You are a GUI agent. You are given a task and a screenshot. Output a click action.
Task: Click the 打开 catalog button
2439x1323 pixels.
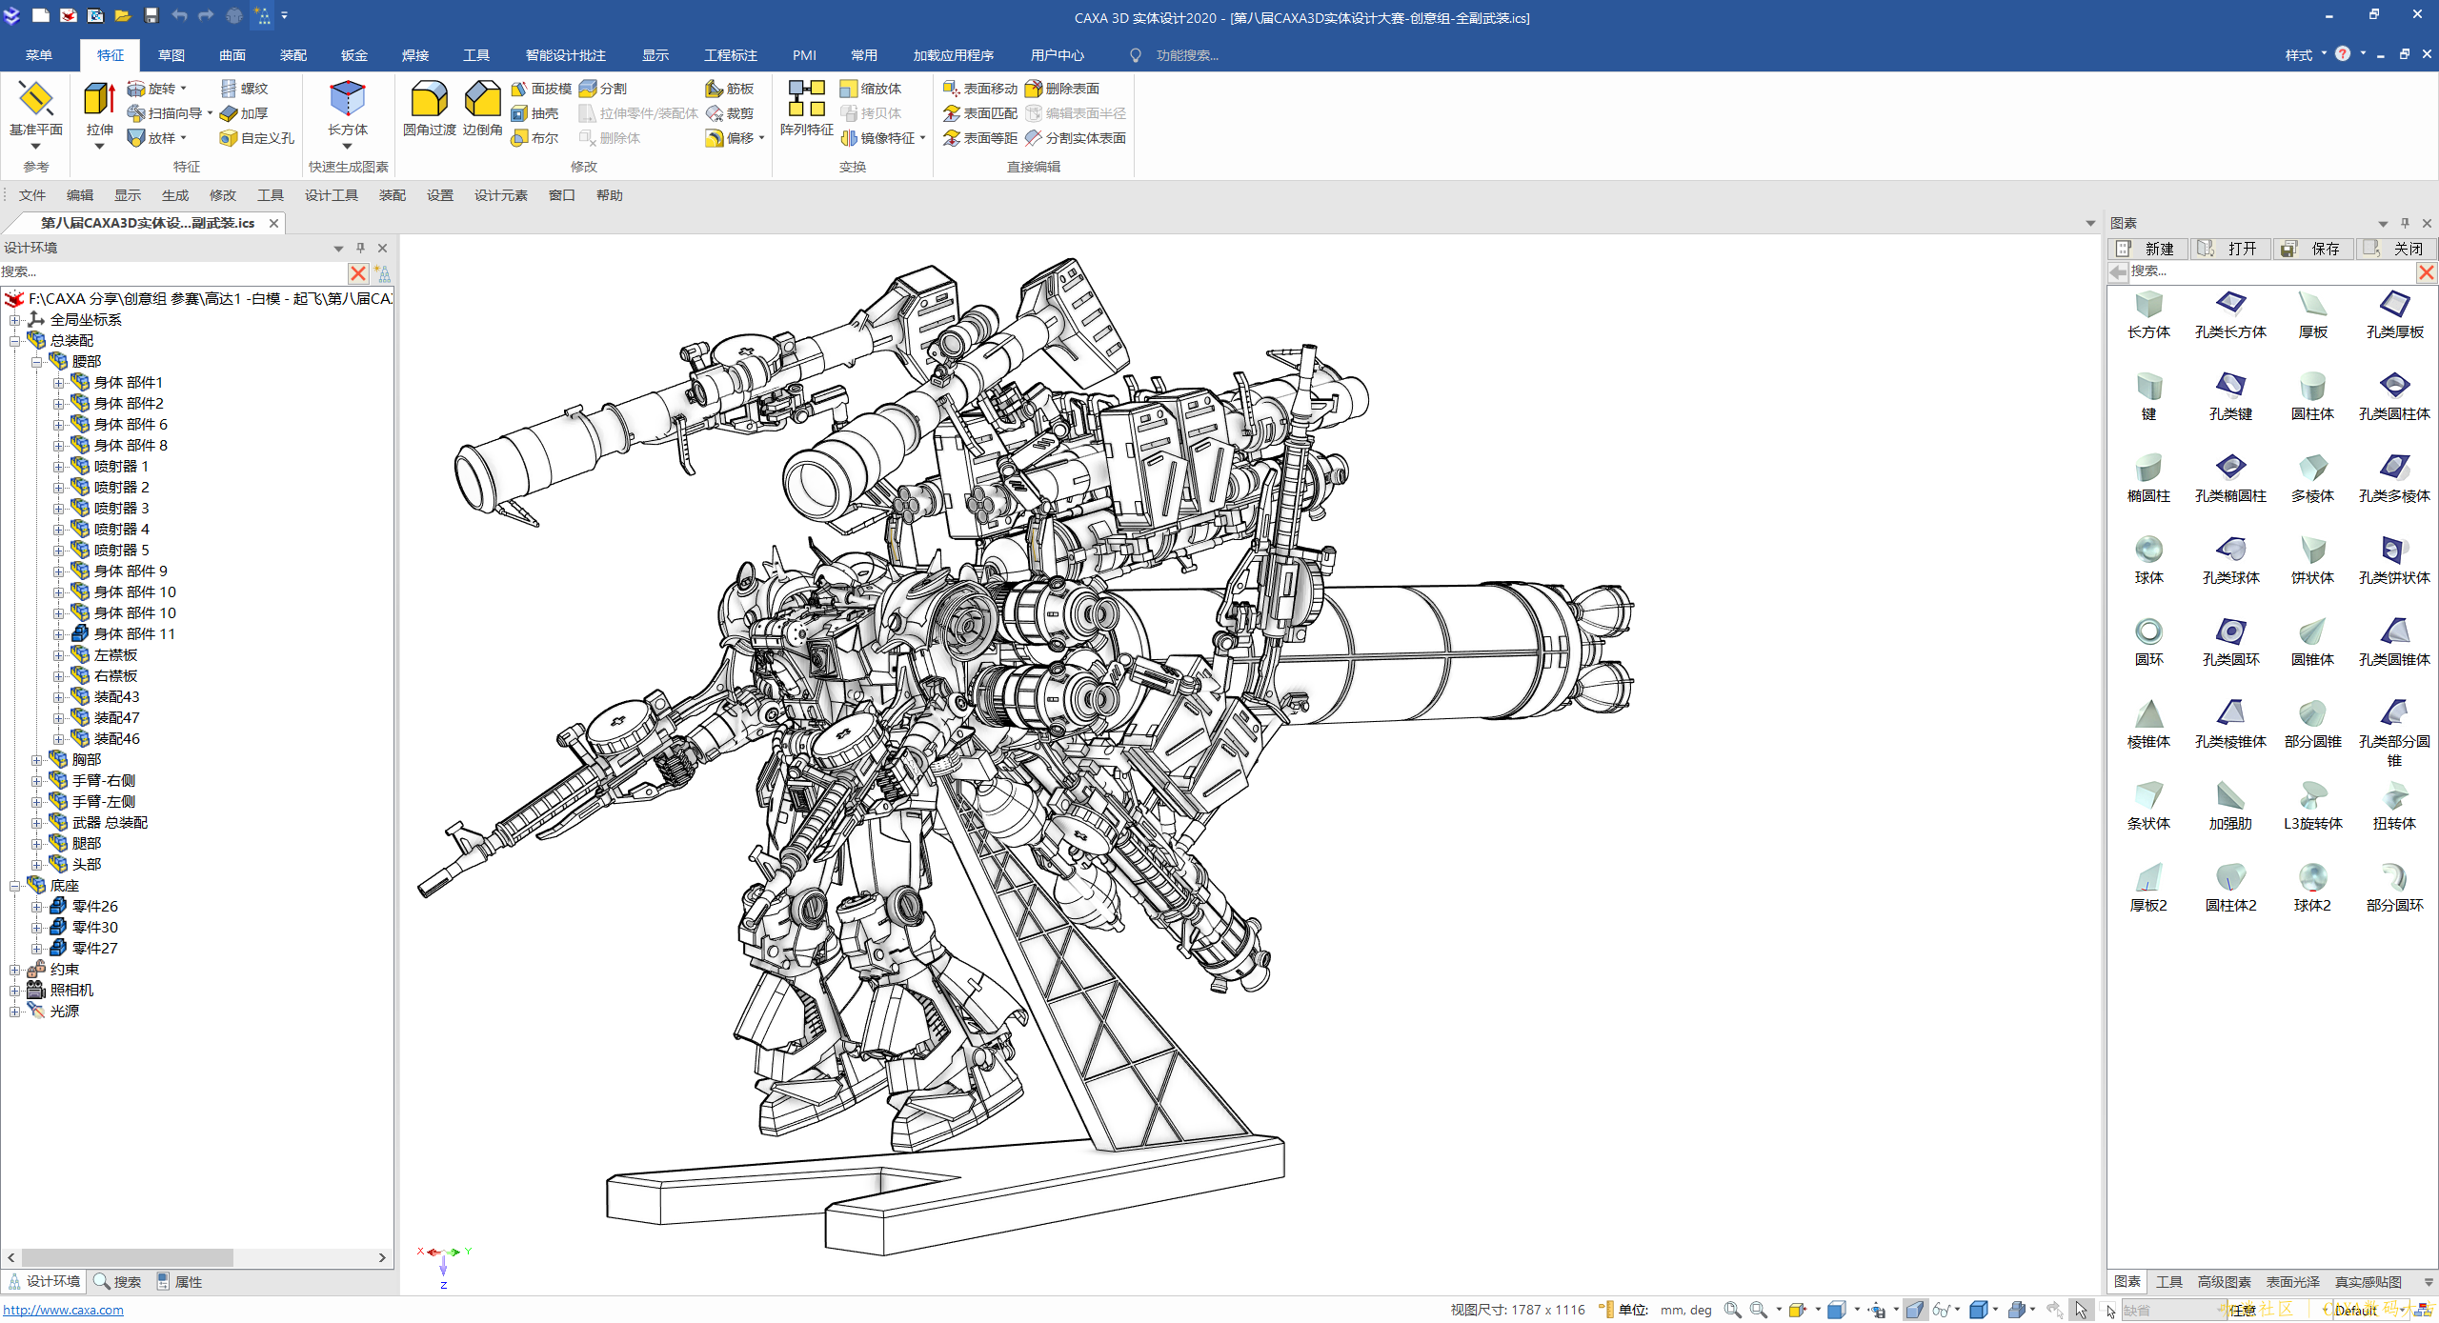[x=2231, y=249]
